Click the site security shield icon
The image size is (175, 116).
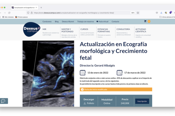coord(28,13)
